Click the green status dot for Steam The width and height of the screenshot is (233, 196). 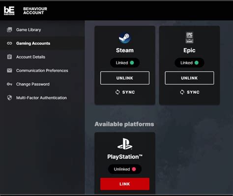132,63
